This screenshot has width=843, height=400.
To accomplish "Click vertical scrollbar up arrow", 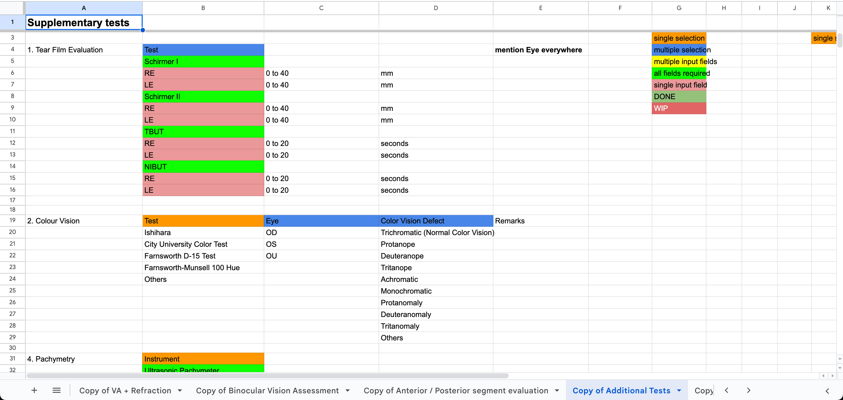I will point(840,359).
